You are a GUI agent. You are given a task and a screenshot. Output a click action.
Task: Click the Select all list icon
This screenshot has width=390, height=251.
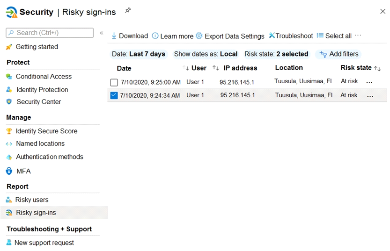coord(320,36)
